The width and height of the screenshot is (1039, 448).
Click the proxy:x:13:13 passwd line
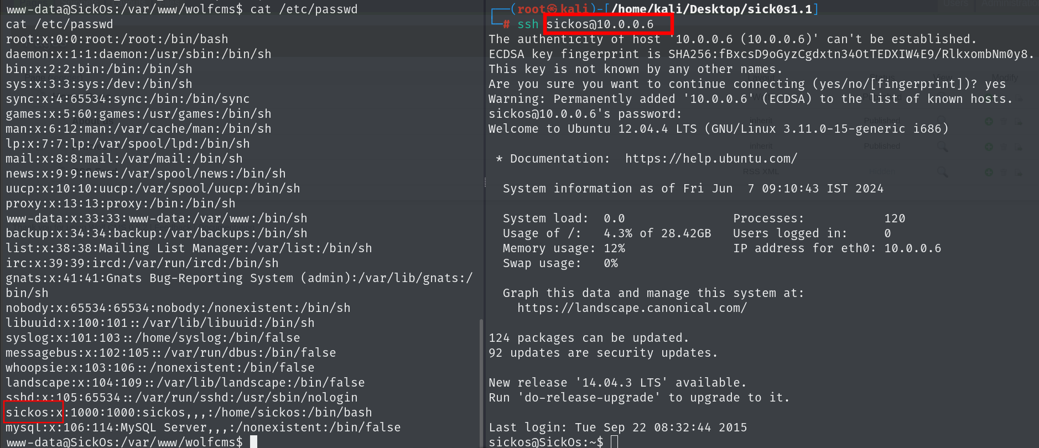pos(121,204)
